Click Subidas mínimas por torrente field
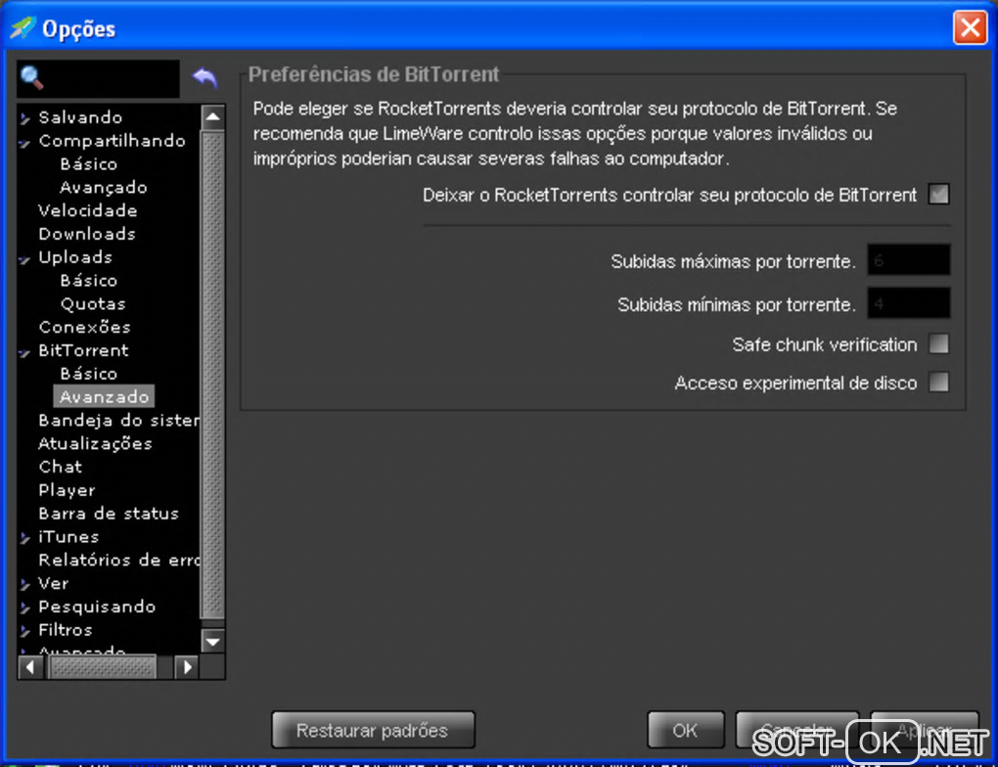Image resolution: width=998 pixels, height=767 pixels. tap(908, 303)
